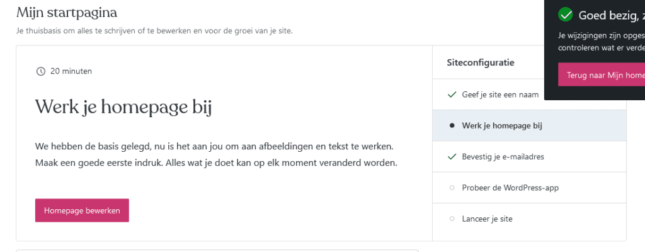Select Werk je homepage bij in the checklist
This screenshot has width=645, height=252.
pos(529,125)
